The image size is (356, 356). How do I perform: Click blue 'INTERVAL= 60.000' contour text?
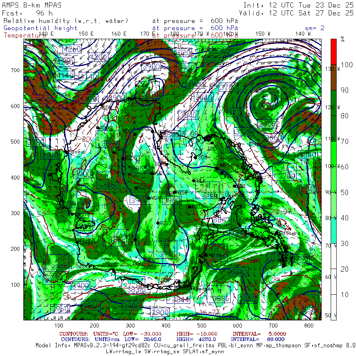pos(258,339)
